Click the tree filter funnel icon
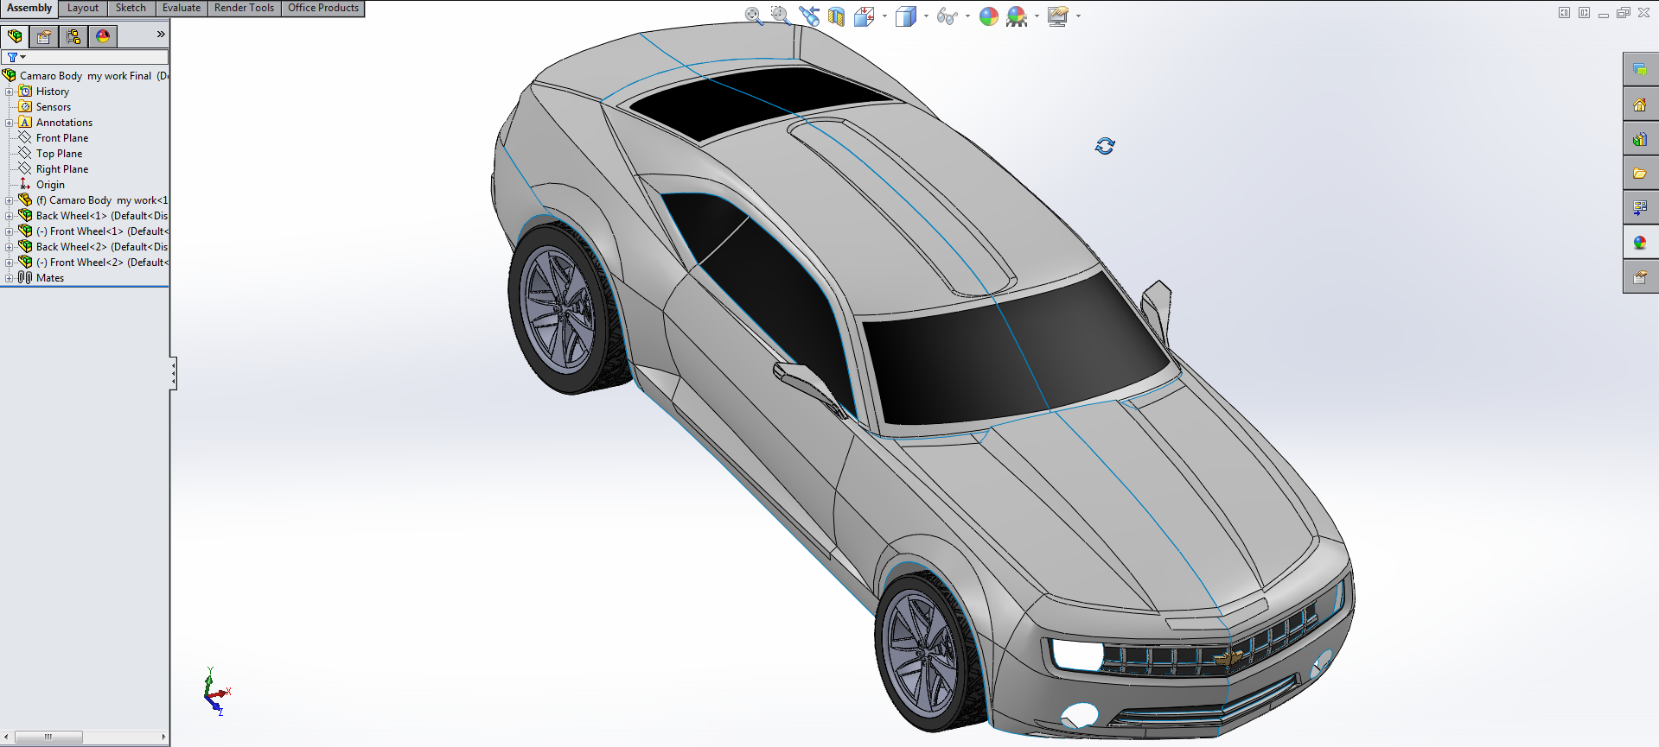 (x=12, y=57)
